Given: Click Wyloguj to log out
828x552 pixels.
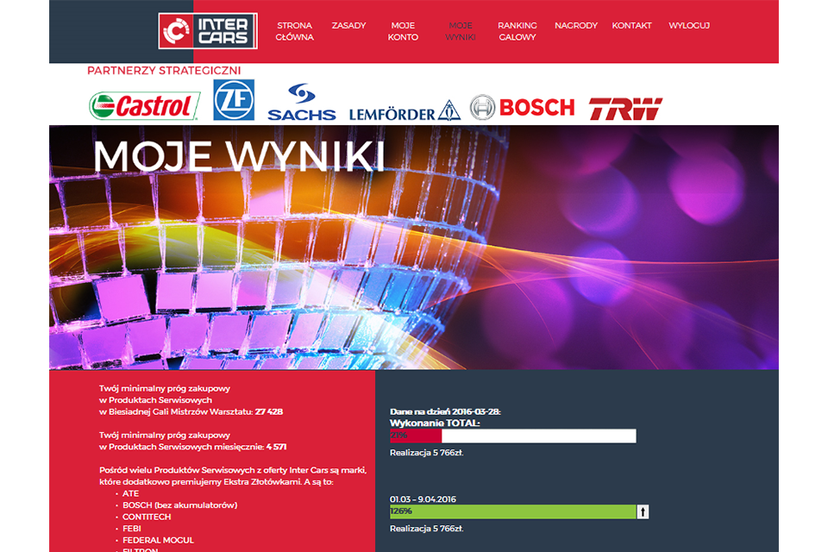Looking at the screenshot, I should pyautogui.click(x=689, y=25).
